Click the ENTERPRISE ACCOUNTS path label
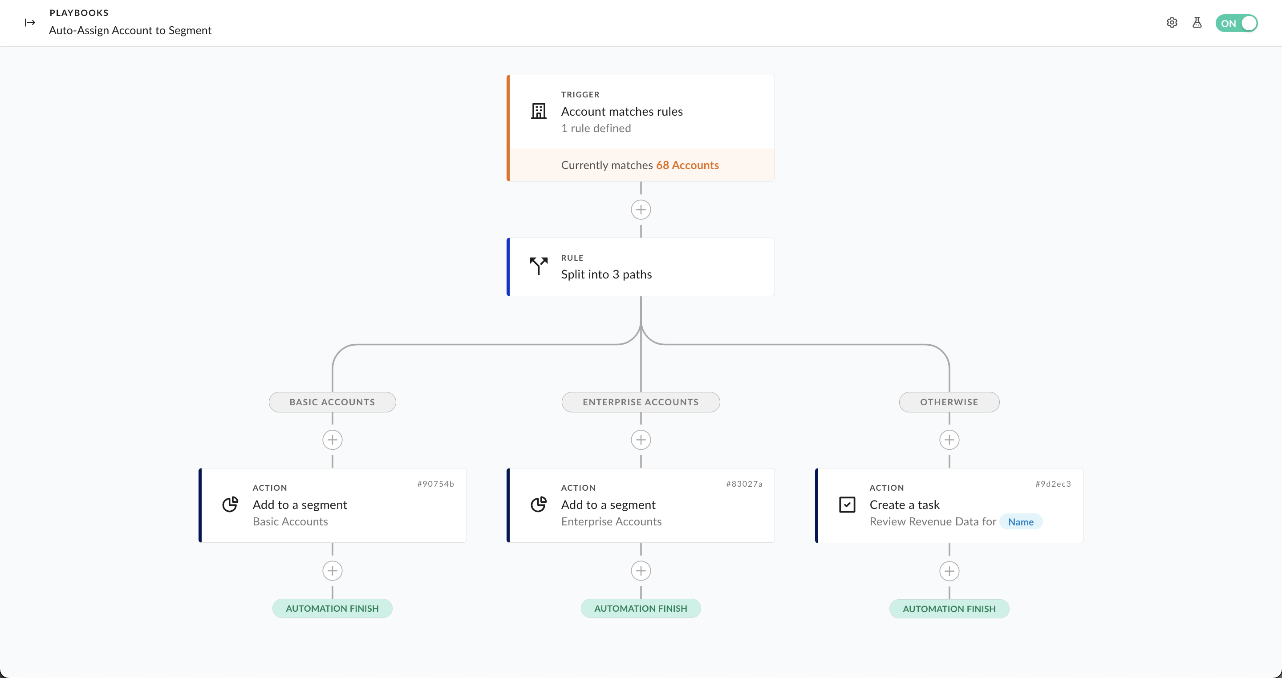This screenshot has width=1282, height=678. tap(641, 402)
